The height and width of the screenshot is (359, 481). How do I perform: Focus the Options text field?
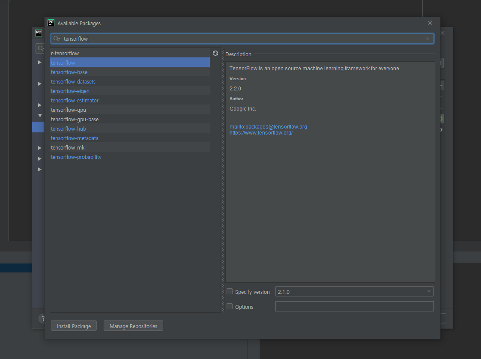click(354, 306)
